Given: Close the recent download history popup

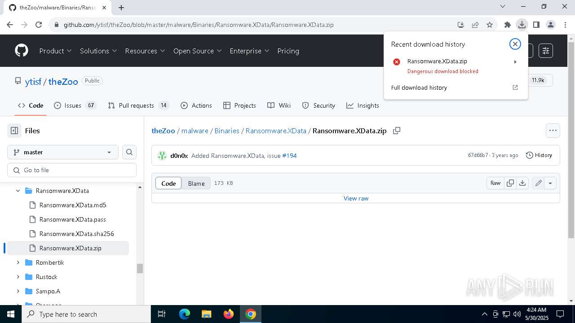Looking at the screenshot, I should click(515, 44).
